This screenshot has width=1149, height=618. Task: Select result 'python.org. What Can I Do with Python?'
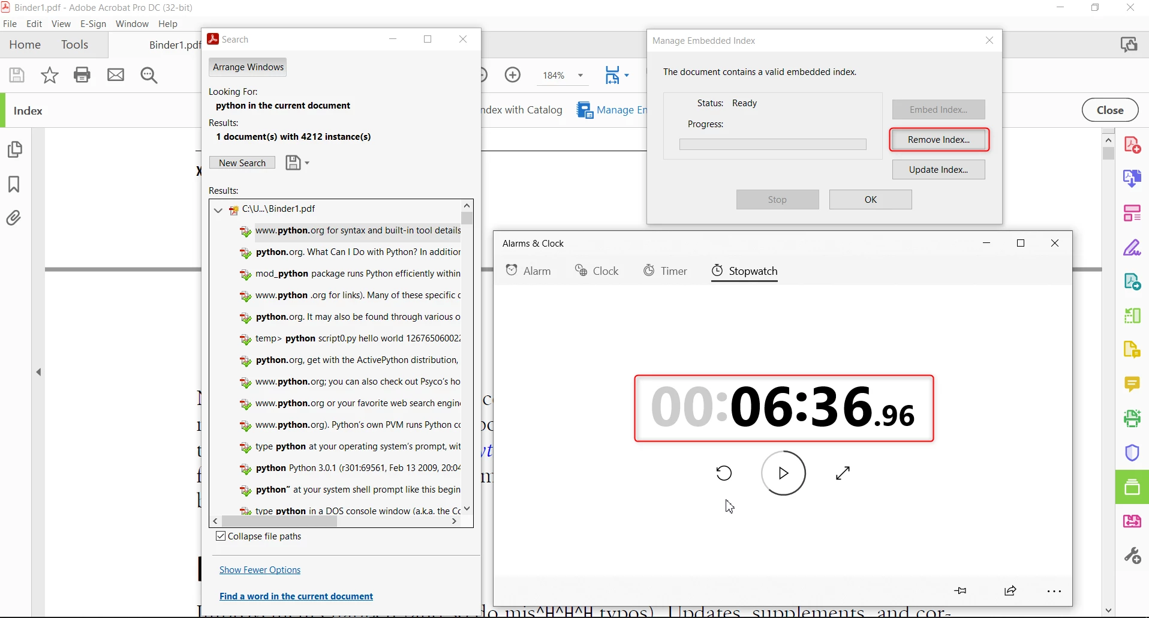(350, 253)
